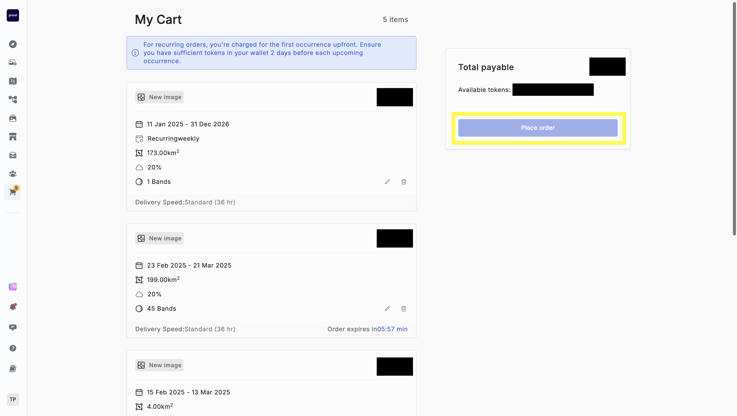737x416 pixels.
Task: Click the 4.00km² area value
Action: pyautogui.click(x=160, y=406)
